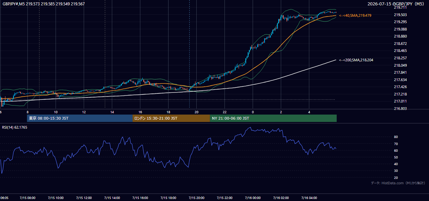
Task: Click price level 218.049 on the axis
Action: (400, 65)
